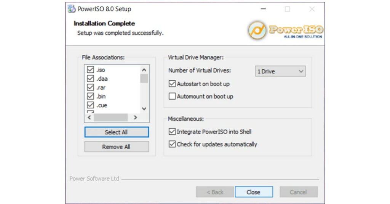Screen dimensions: 390x204
Task: Close the setup window with the X
Action: tap(312, 9)
